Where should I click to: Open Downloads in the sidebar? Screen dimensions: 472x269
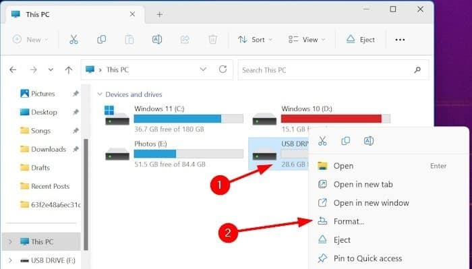(x=42, y=149)
